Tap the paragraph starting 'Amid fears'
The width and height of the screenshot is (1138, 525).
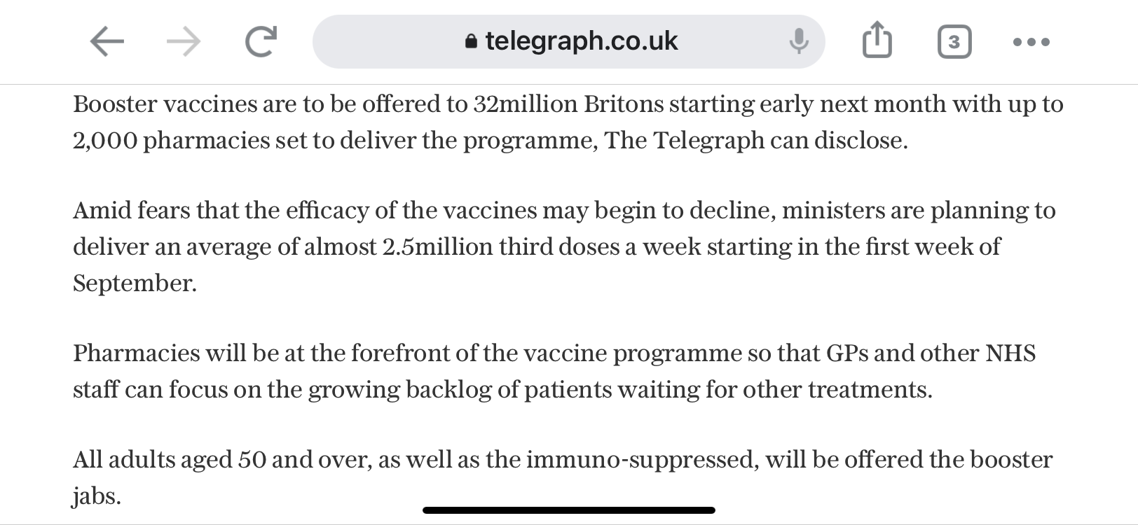[x=564, y=246]
